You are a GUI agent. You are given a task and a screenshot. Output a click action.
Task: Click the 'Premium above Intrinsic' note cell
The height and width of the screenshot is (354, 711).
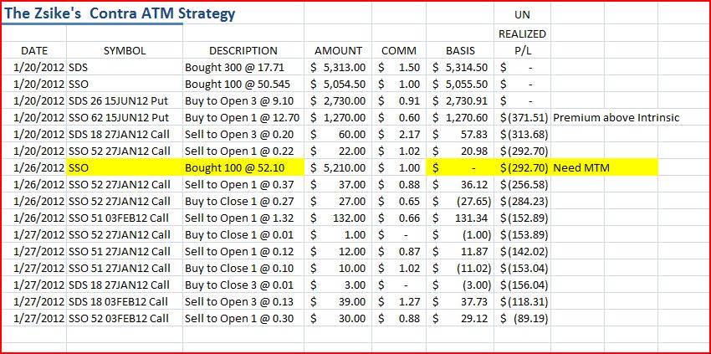(616, 117)
